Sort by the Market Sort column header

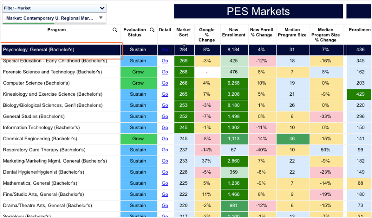pyautogui.click(x=184, y=32)
